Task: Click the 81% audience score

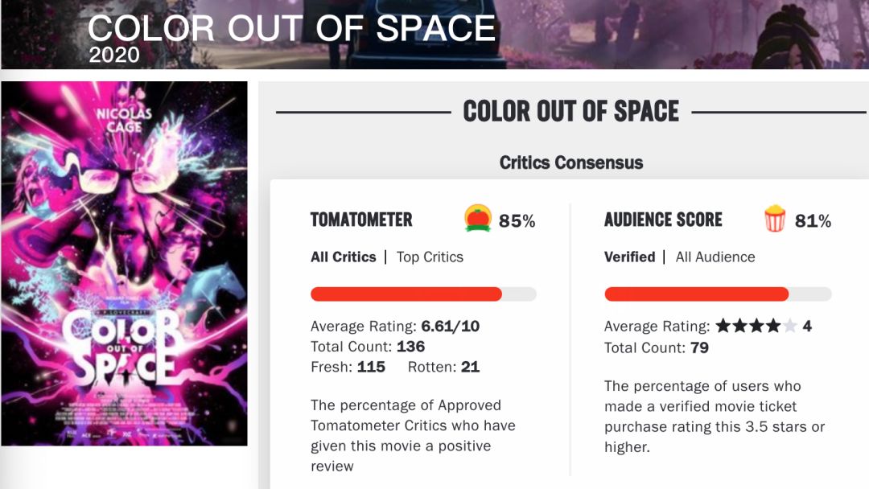Action: [x=813, y=221]
